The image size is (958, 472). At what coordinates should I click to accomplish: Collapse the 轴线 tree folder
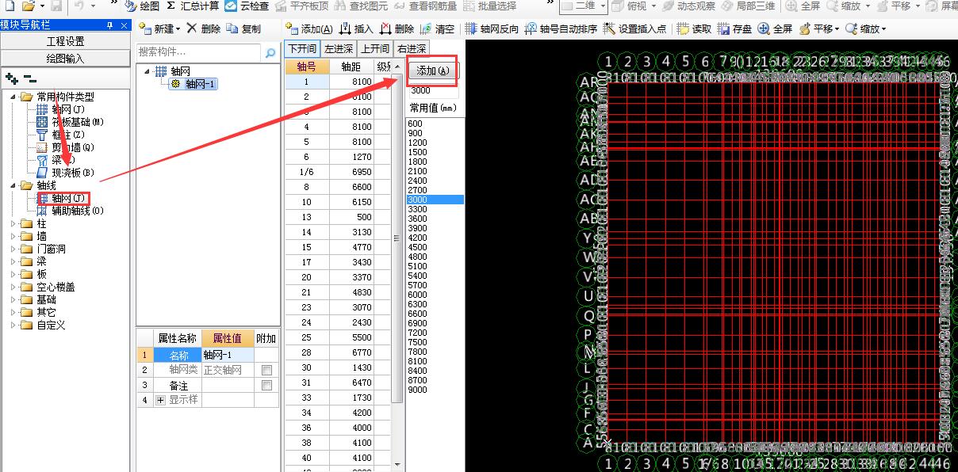coord(13,185)
